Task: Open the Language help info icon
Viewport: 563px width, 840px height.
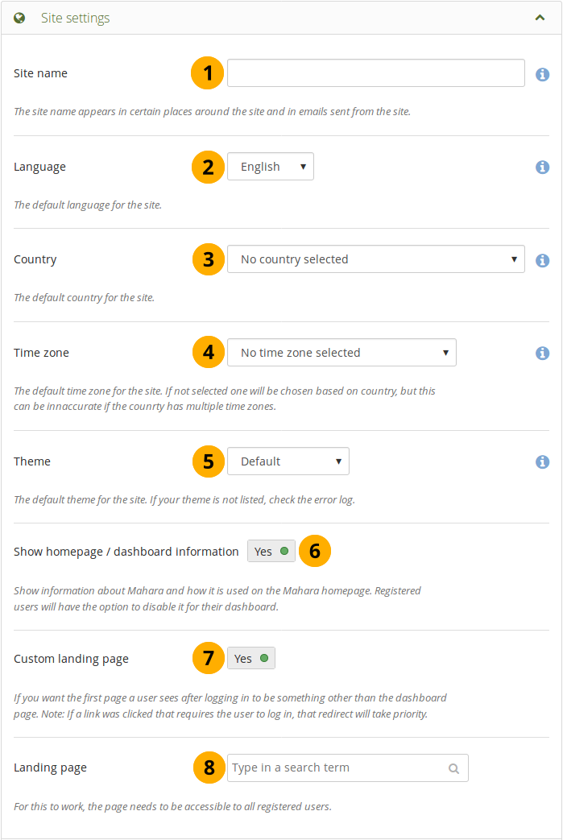Action: [x=542, y=167]
